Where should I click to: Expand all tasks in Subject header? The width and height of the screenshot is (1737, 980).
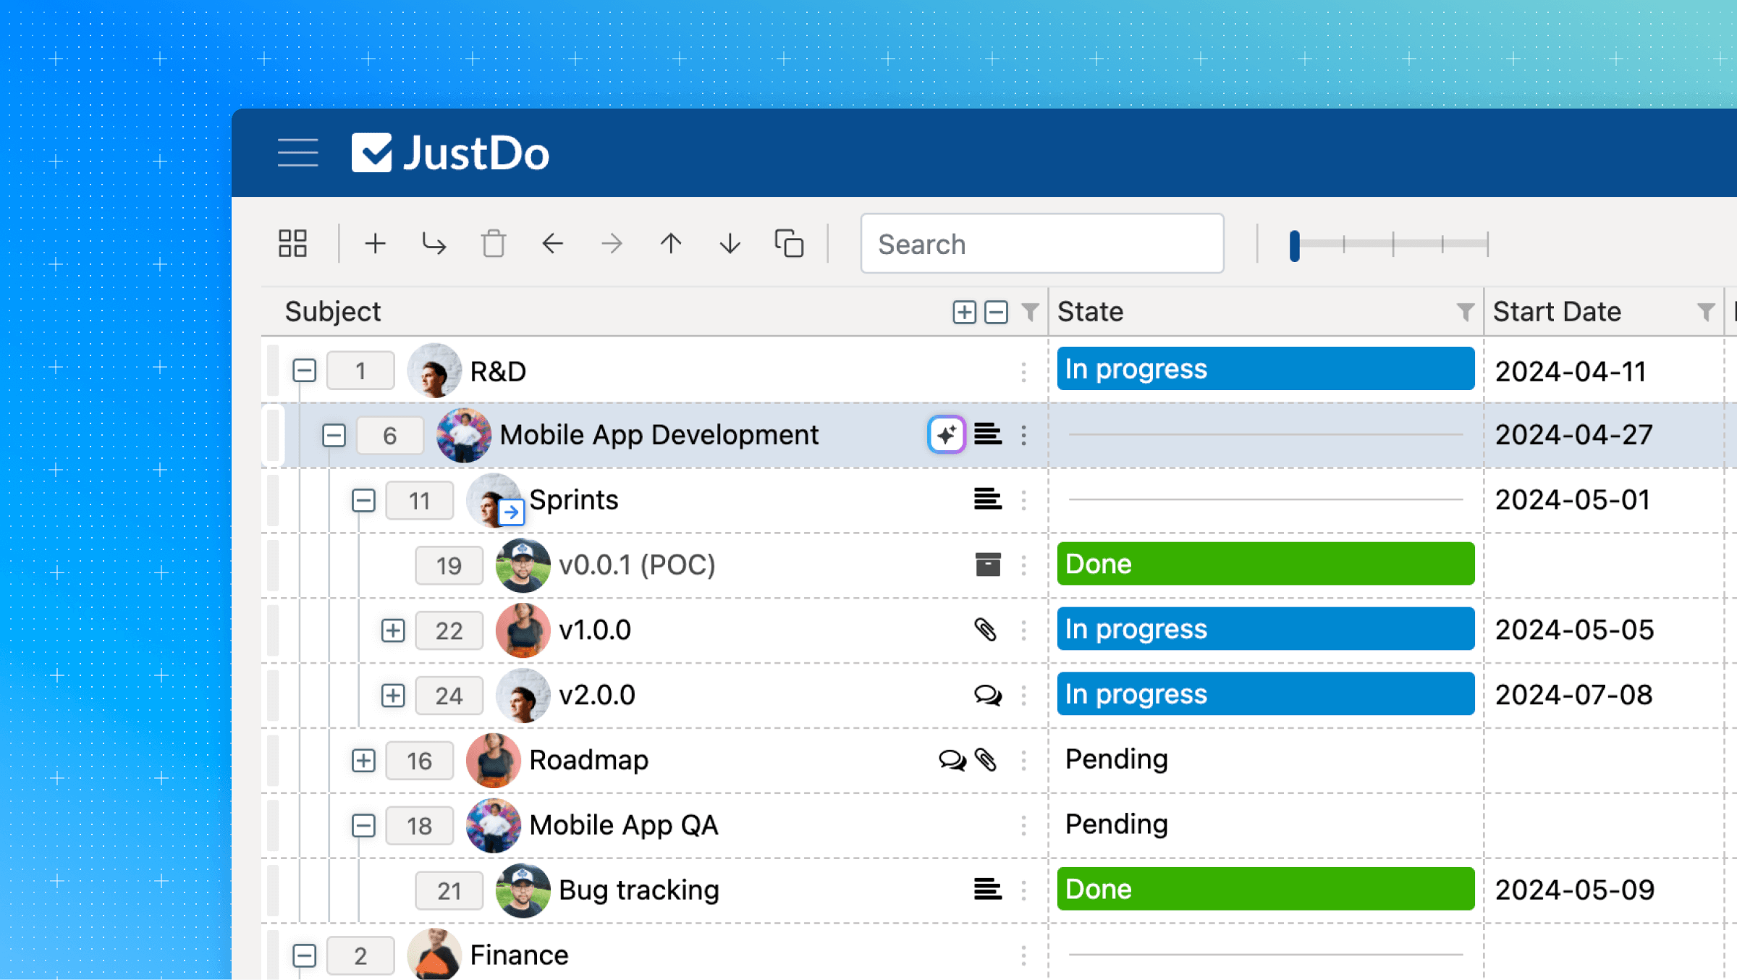point(964,312)
